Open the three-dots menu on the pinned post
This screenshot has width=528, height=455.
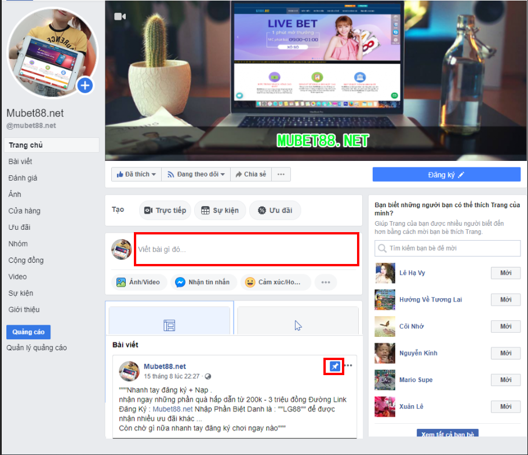348,366
